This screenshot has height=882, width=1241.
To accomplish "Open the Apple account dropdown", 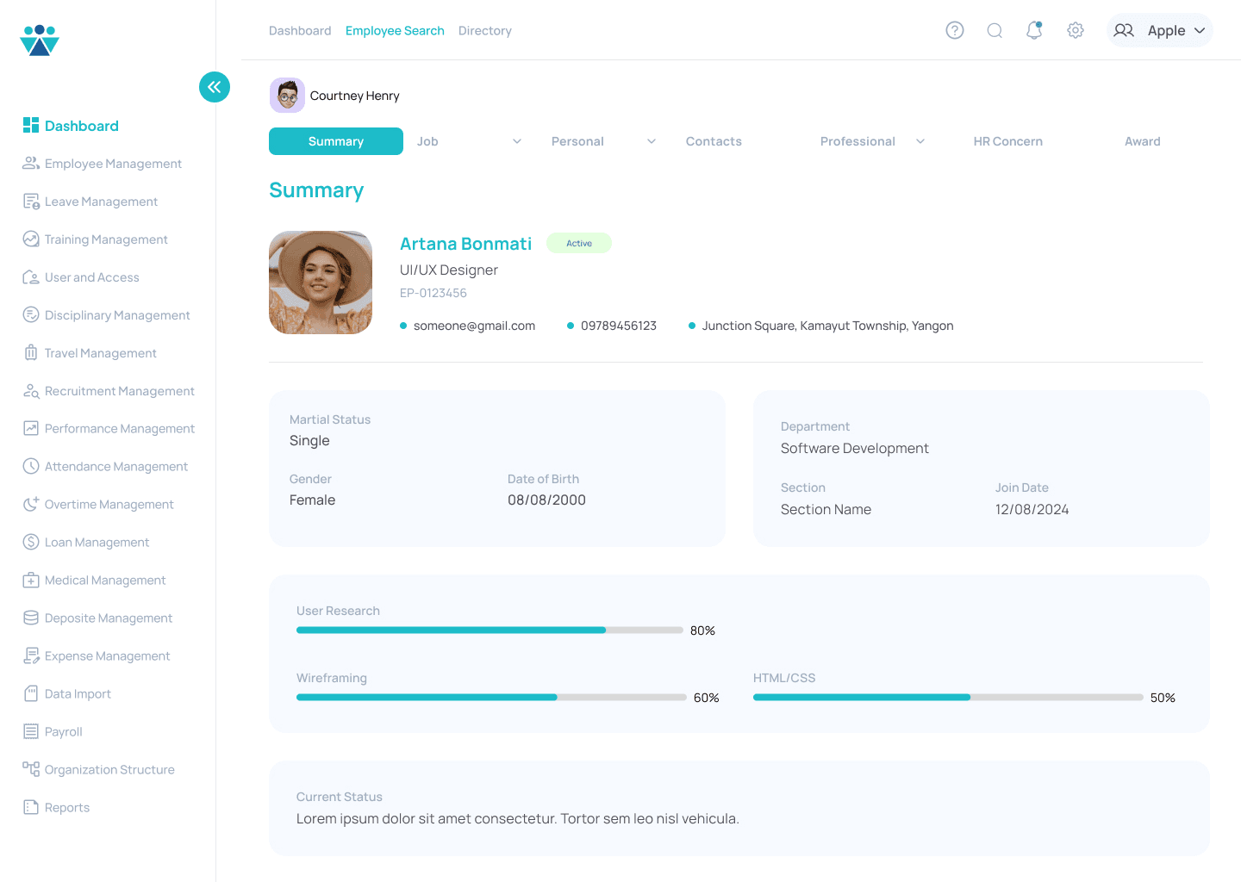I will click(1160, 30).
